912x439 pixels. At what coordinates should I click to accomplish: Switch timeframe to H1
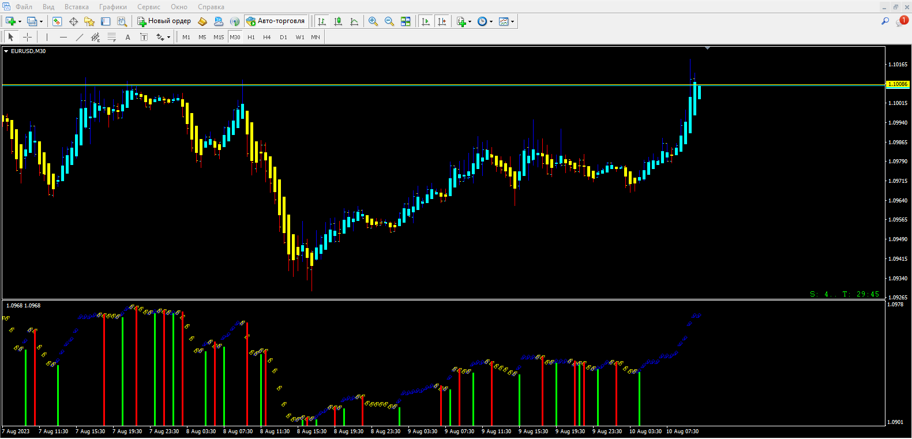251,37
